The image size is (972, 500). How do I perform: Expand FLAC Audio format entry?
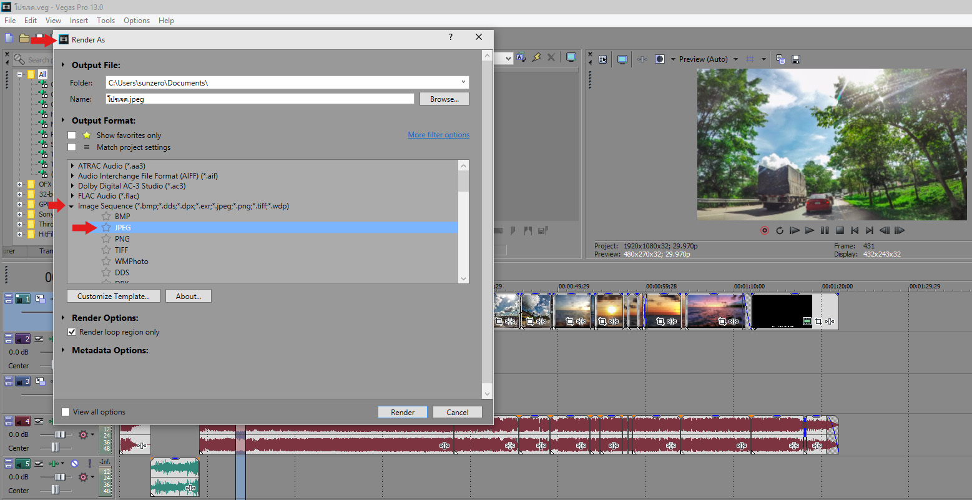72,196
